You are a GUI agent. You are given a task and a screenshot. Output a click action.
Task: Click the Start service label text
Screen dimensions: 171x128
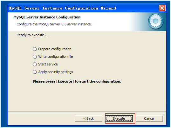[48, 64]
